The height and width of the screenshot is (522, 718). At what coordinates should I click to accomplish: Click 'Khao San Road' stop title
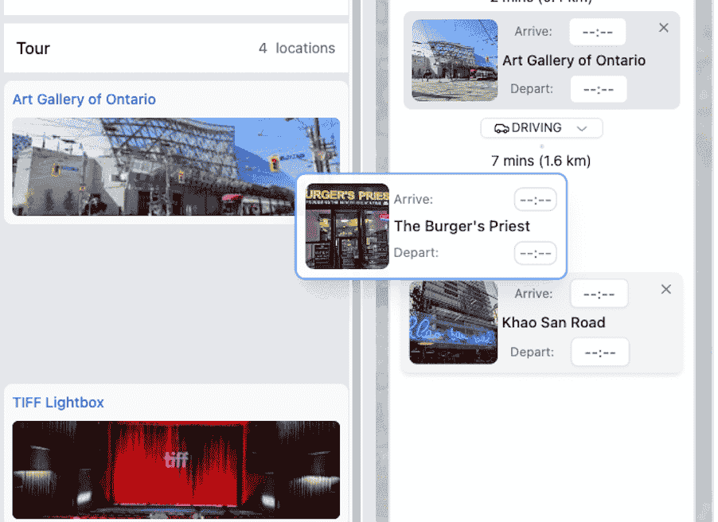[x=553, y=322]
